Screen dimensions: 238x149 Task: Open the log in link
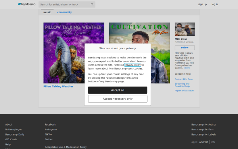point(215,4)
